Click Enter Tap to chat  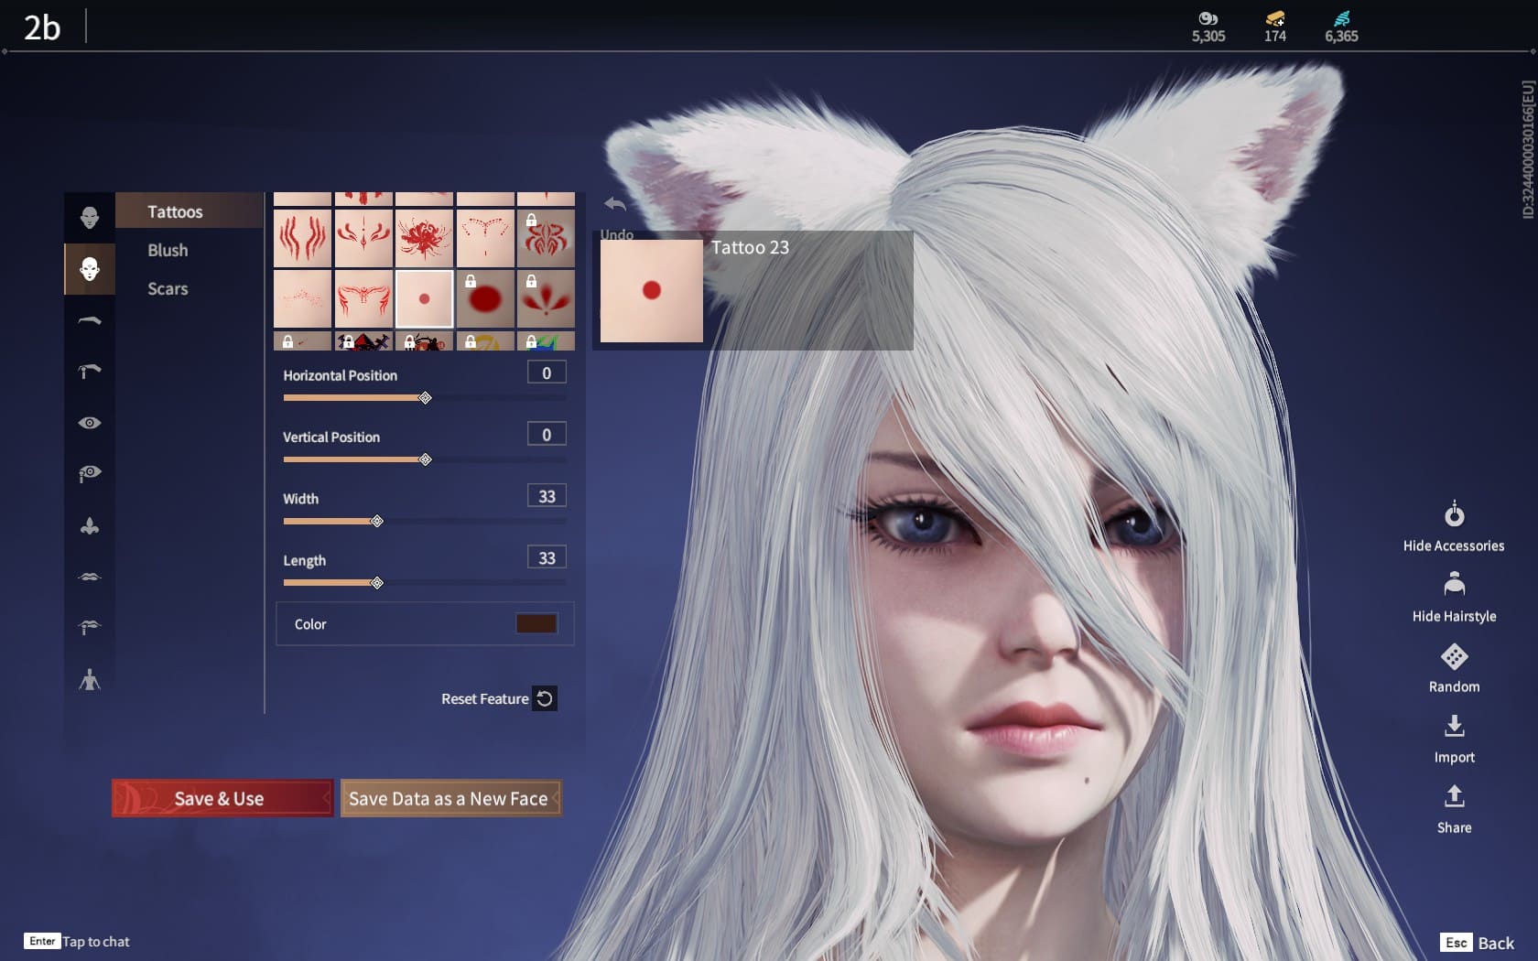[x=77, y=941]
